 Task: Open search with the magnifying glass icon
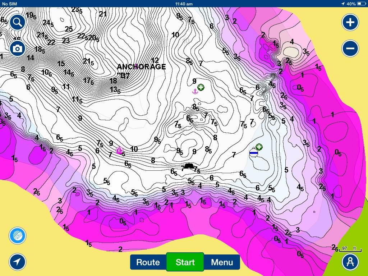point(17,23)
